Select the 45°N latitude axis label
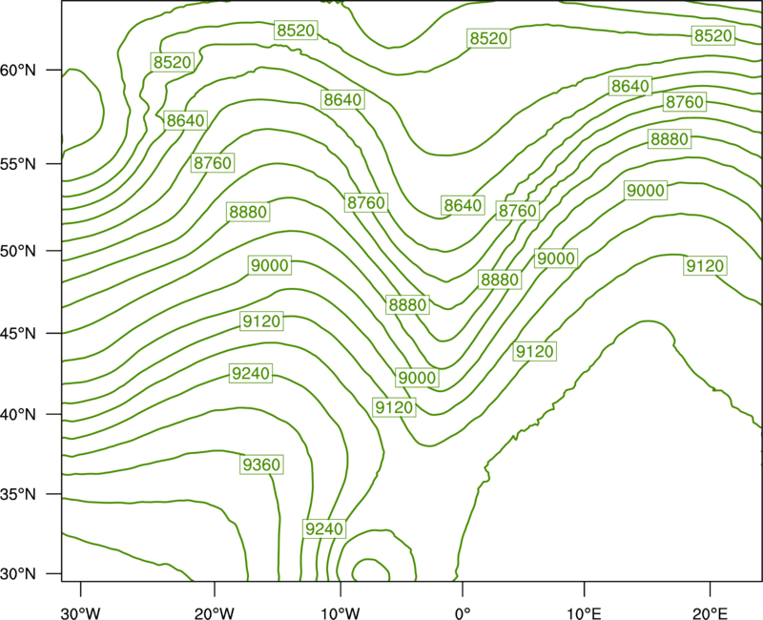 pyautogui.click(x=18, y=333)
